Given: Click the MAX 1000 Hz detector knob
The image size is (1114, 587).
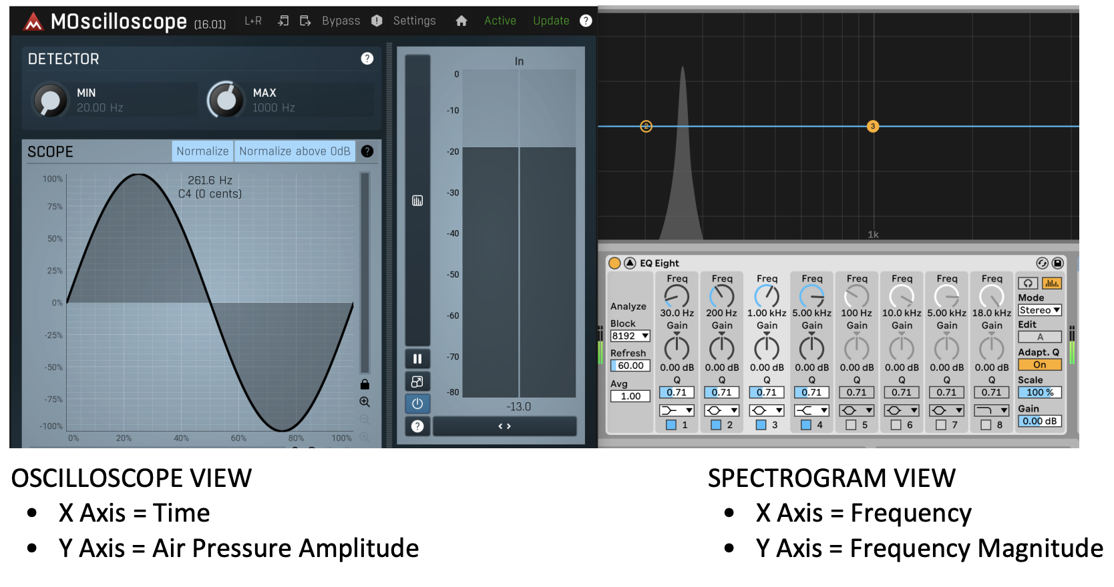Looking at the screenshot, I should tap(226, 100).
